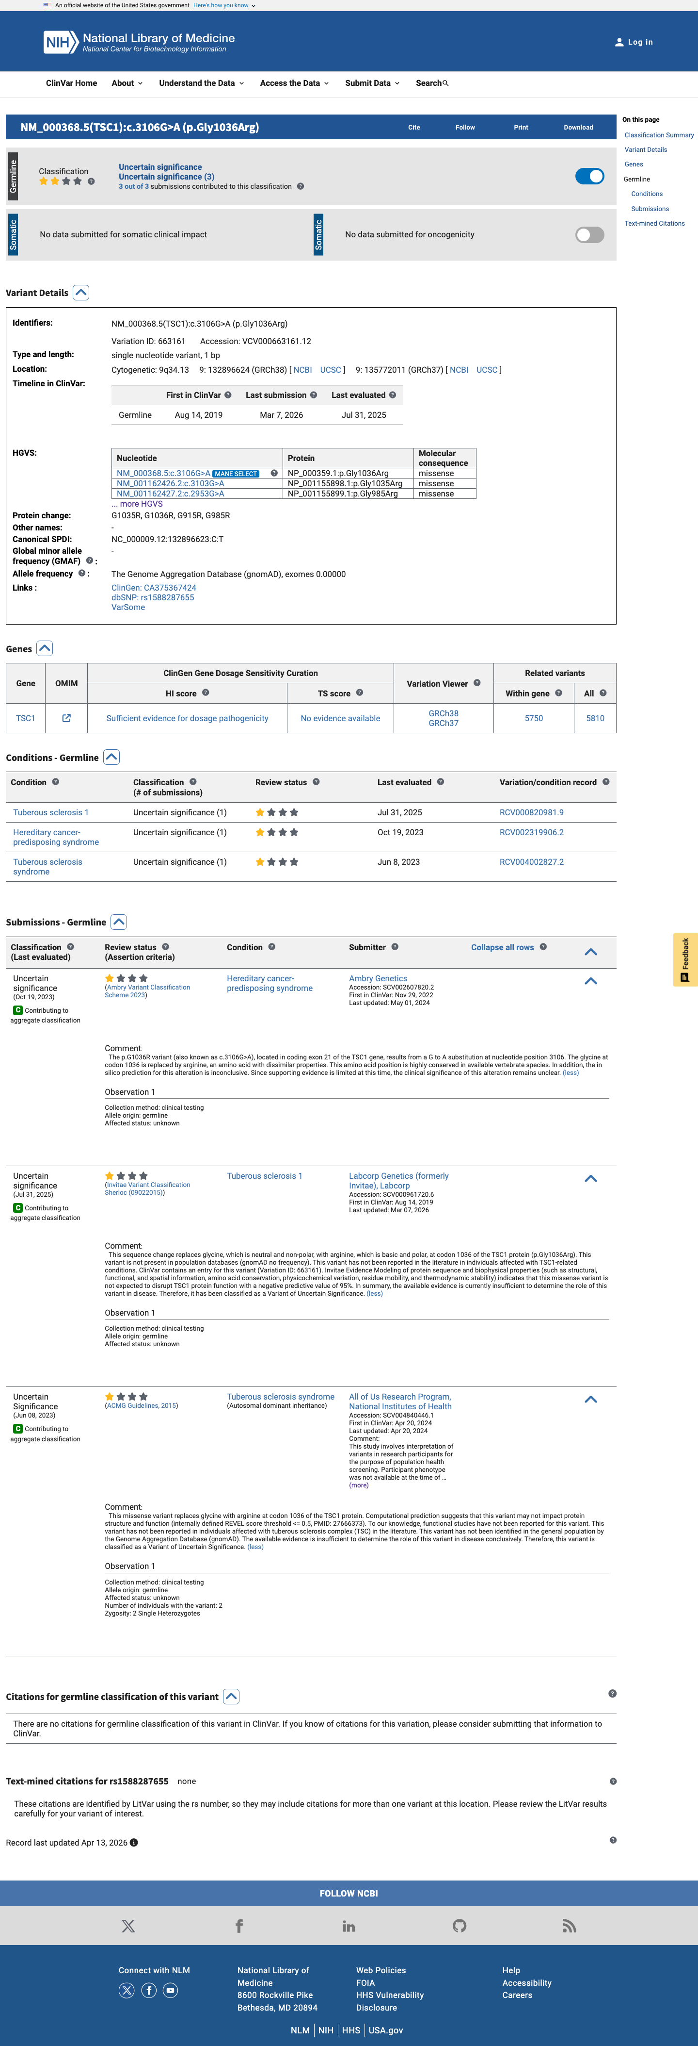
Task: Jump to Classification Summary in sidebar
Action: [x=659, y=135]
